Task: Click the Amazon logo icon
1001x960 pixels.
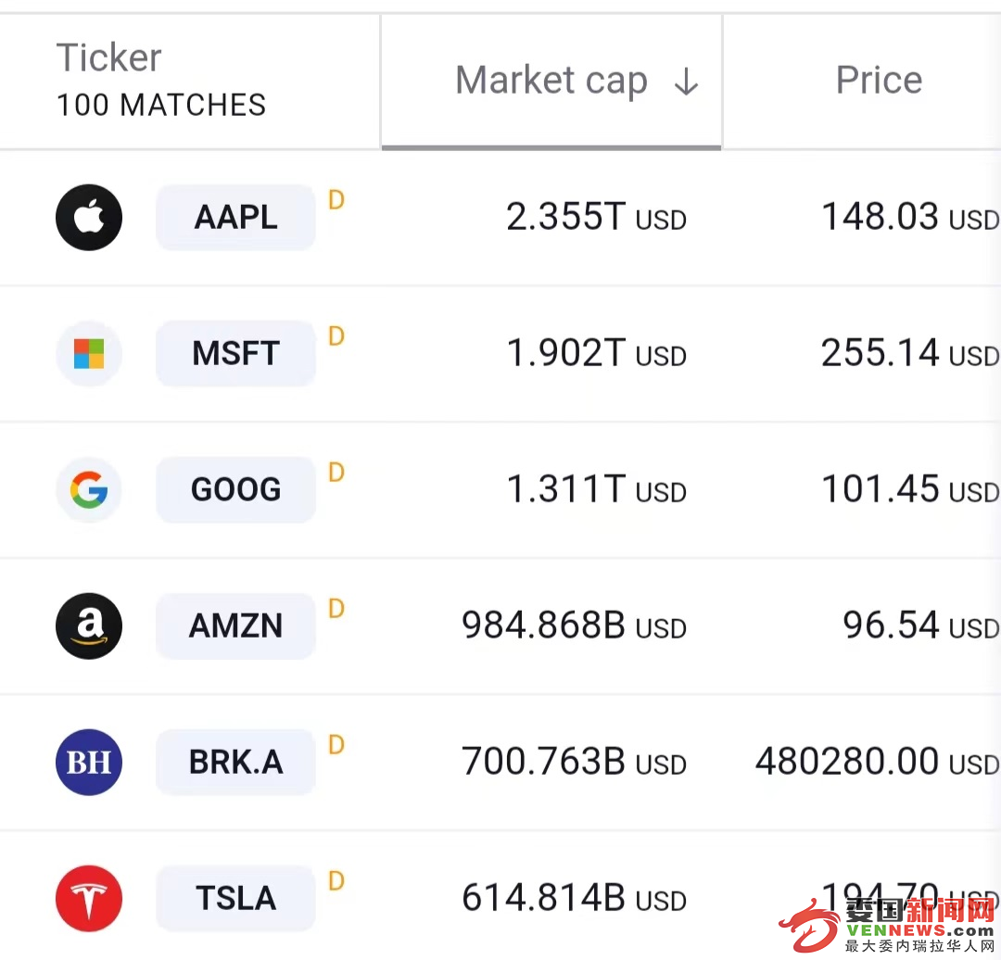Action: click(89, 626)
